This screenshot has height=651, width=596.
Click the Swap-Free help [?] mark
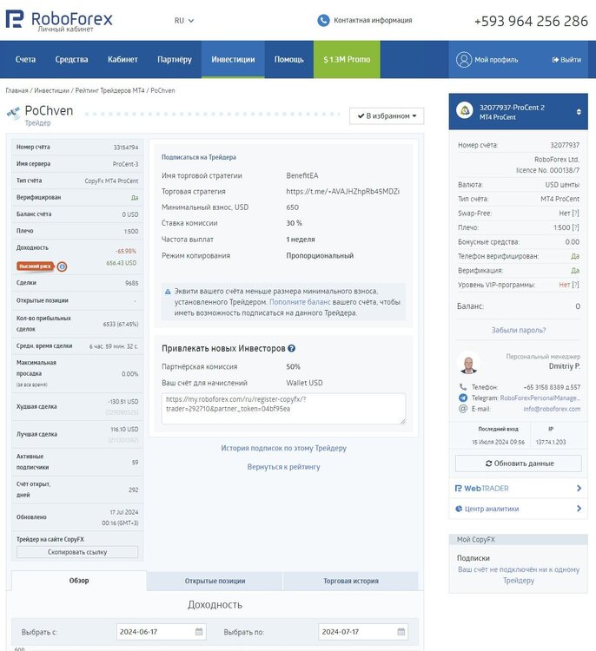575,213
